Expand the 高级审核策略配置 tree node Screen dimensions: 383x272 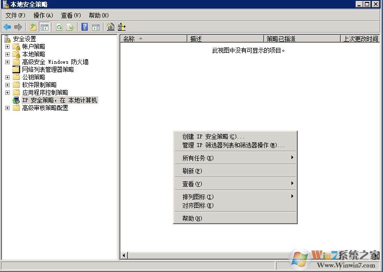7,108
